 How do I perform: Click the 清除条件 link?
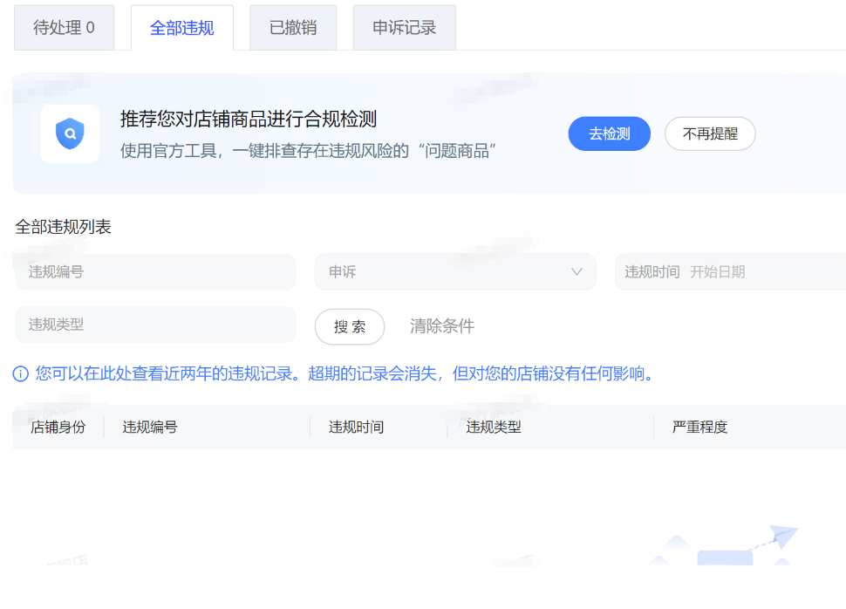click(442, 326)
